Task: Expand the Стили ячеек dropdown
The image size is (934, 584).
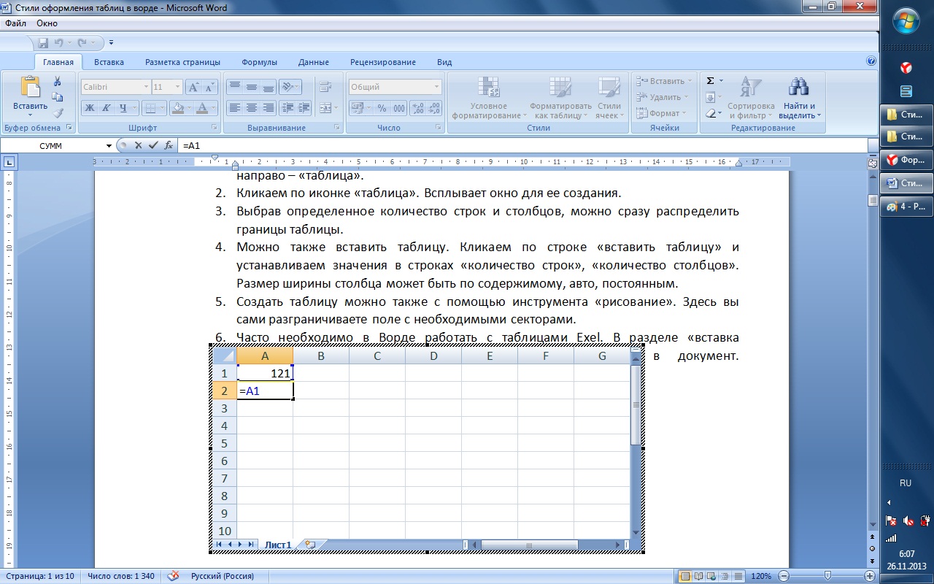Action: [x=609, y=97]
